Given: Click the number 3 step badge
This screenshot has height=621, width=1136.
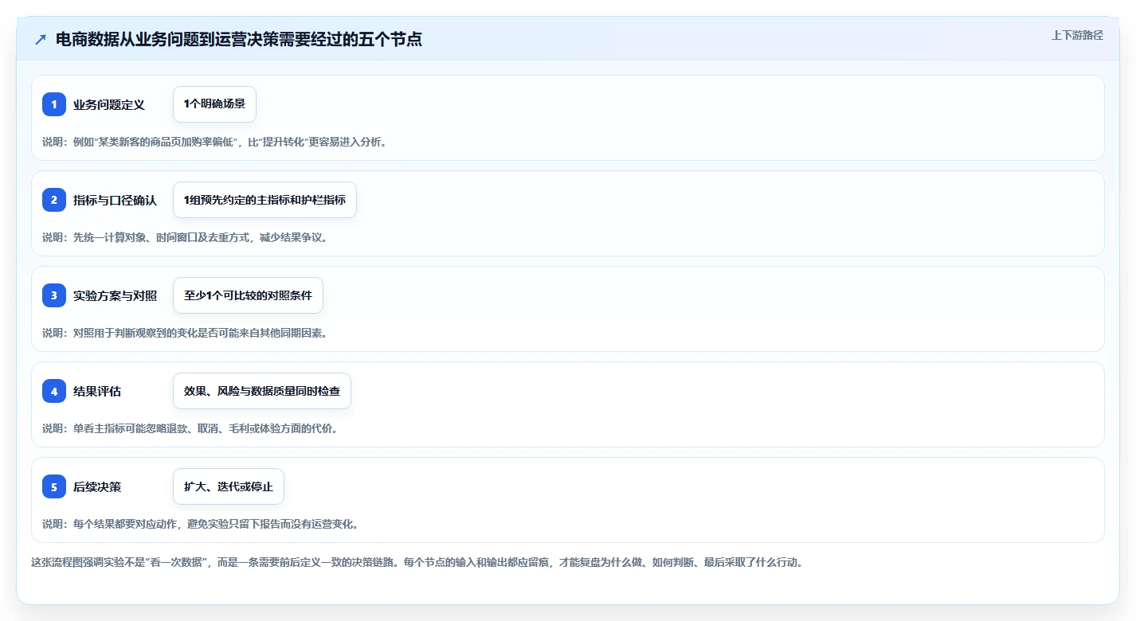Looking at the screenshot, I should click(x=54, y=295).
